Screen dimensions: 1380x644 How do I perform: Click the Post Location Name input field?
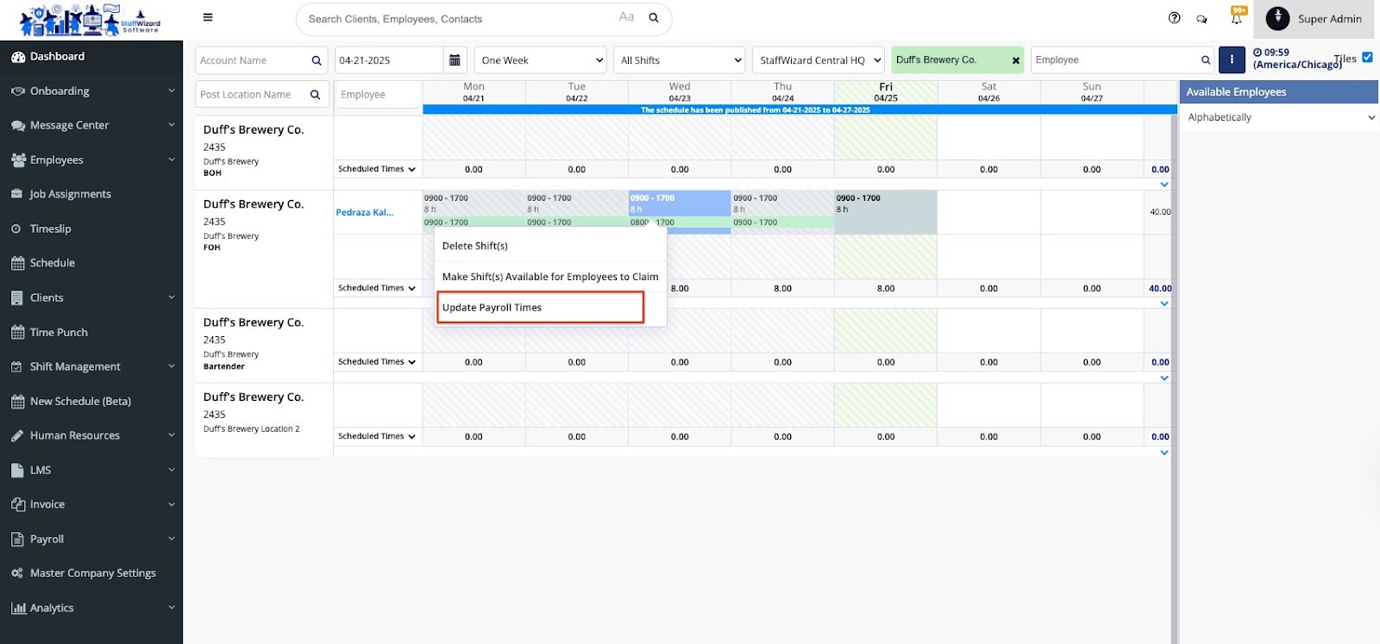tap(253, 95)
